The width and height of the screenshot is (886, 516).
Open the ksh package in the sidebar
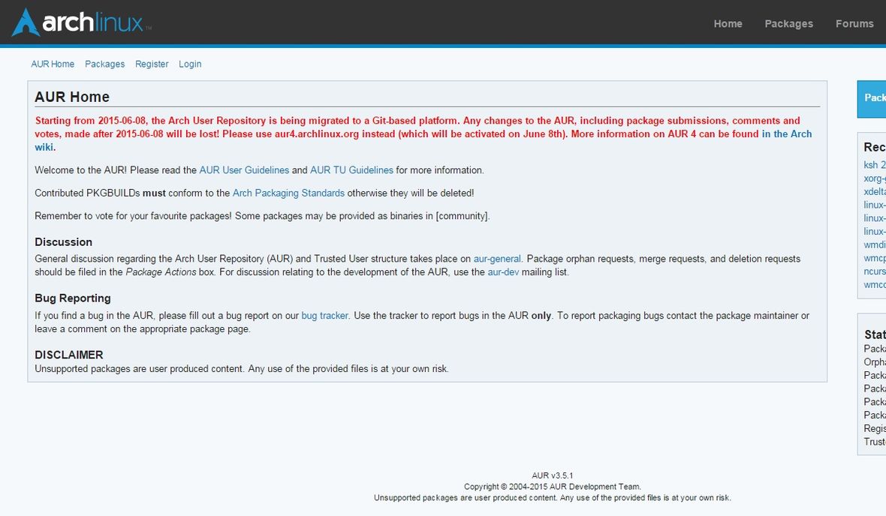coord(875,165)
